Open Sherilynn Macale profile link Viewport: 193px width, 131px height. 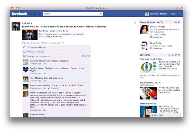tap(158, 14)
